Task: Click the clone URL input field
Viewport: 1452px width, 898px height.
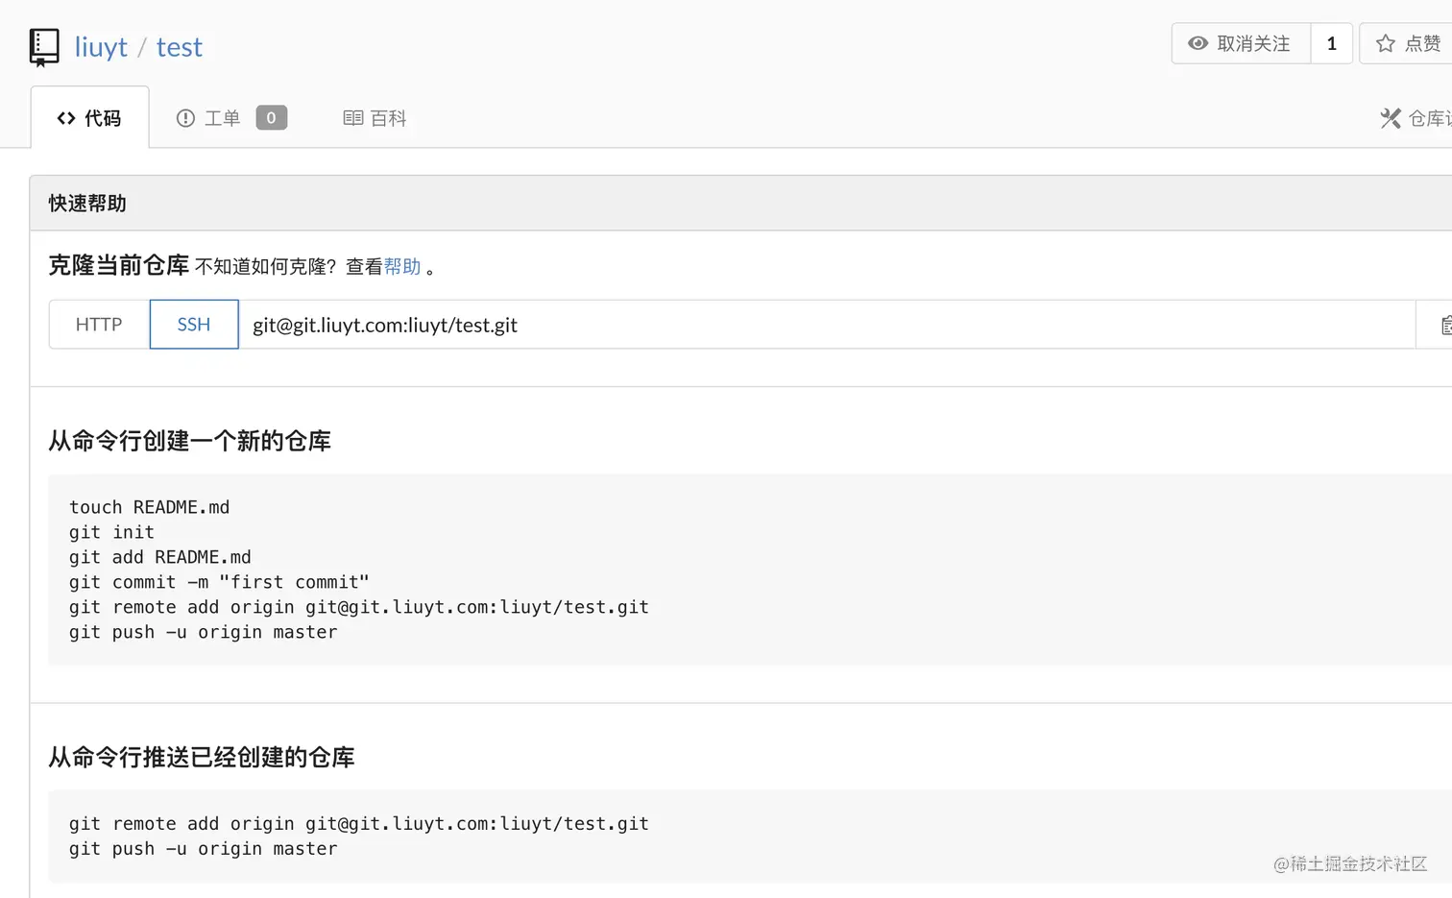Action: 827,325
